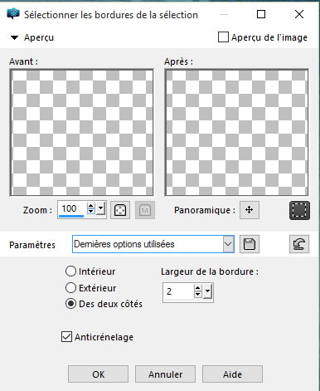
Task: Click the save preset floppy disk icon
Action: point(250,244)
